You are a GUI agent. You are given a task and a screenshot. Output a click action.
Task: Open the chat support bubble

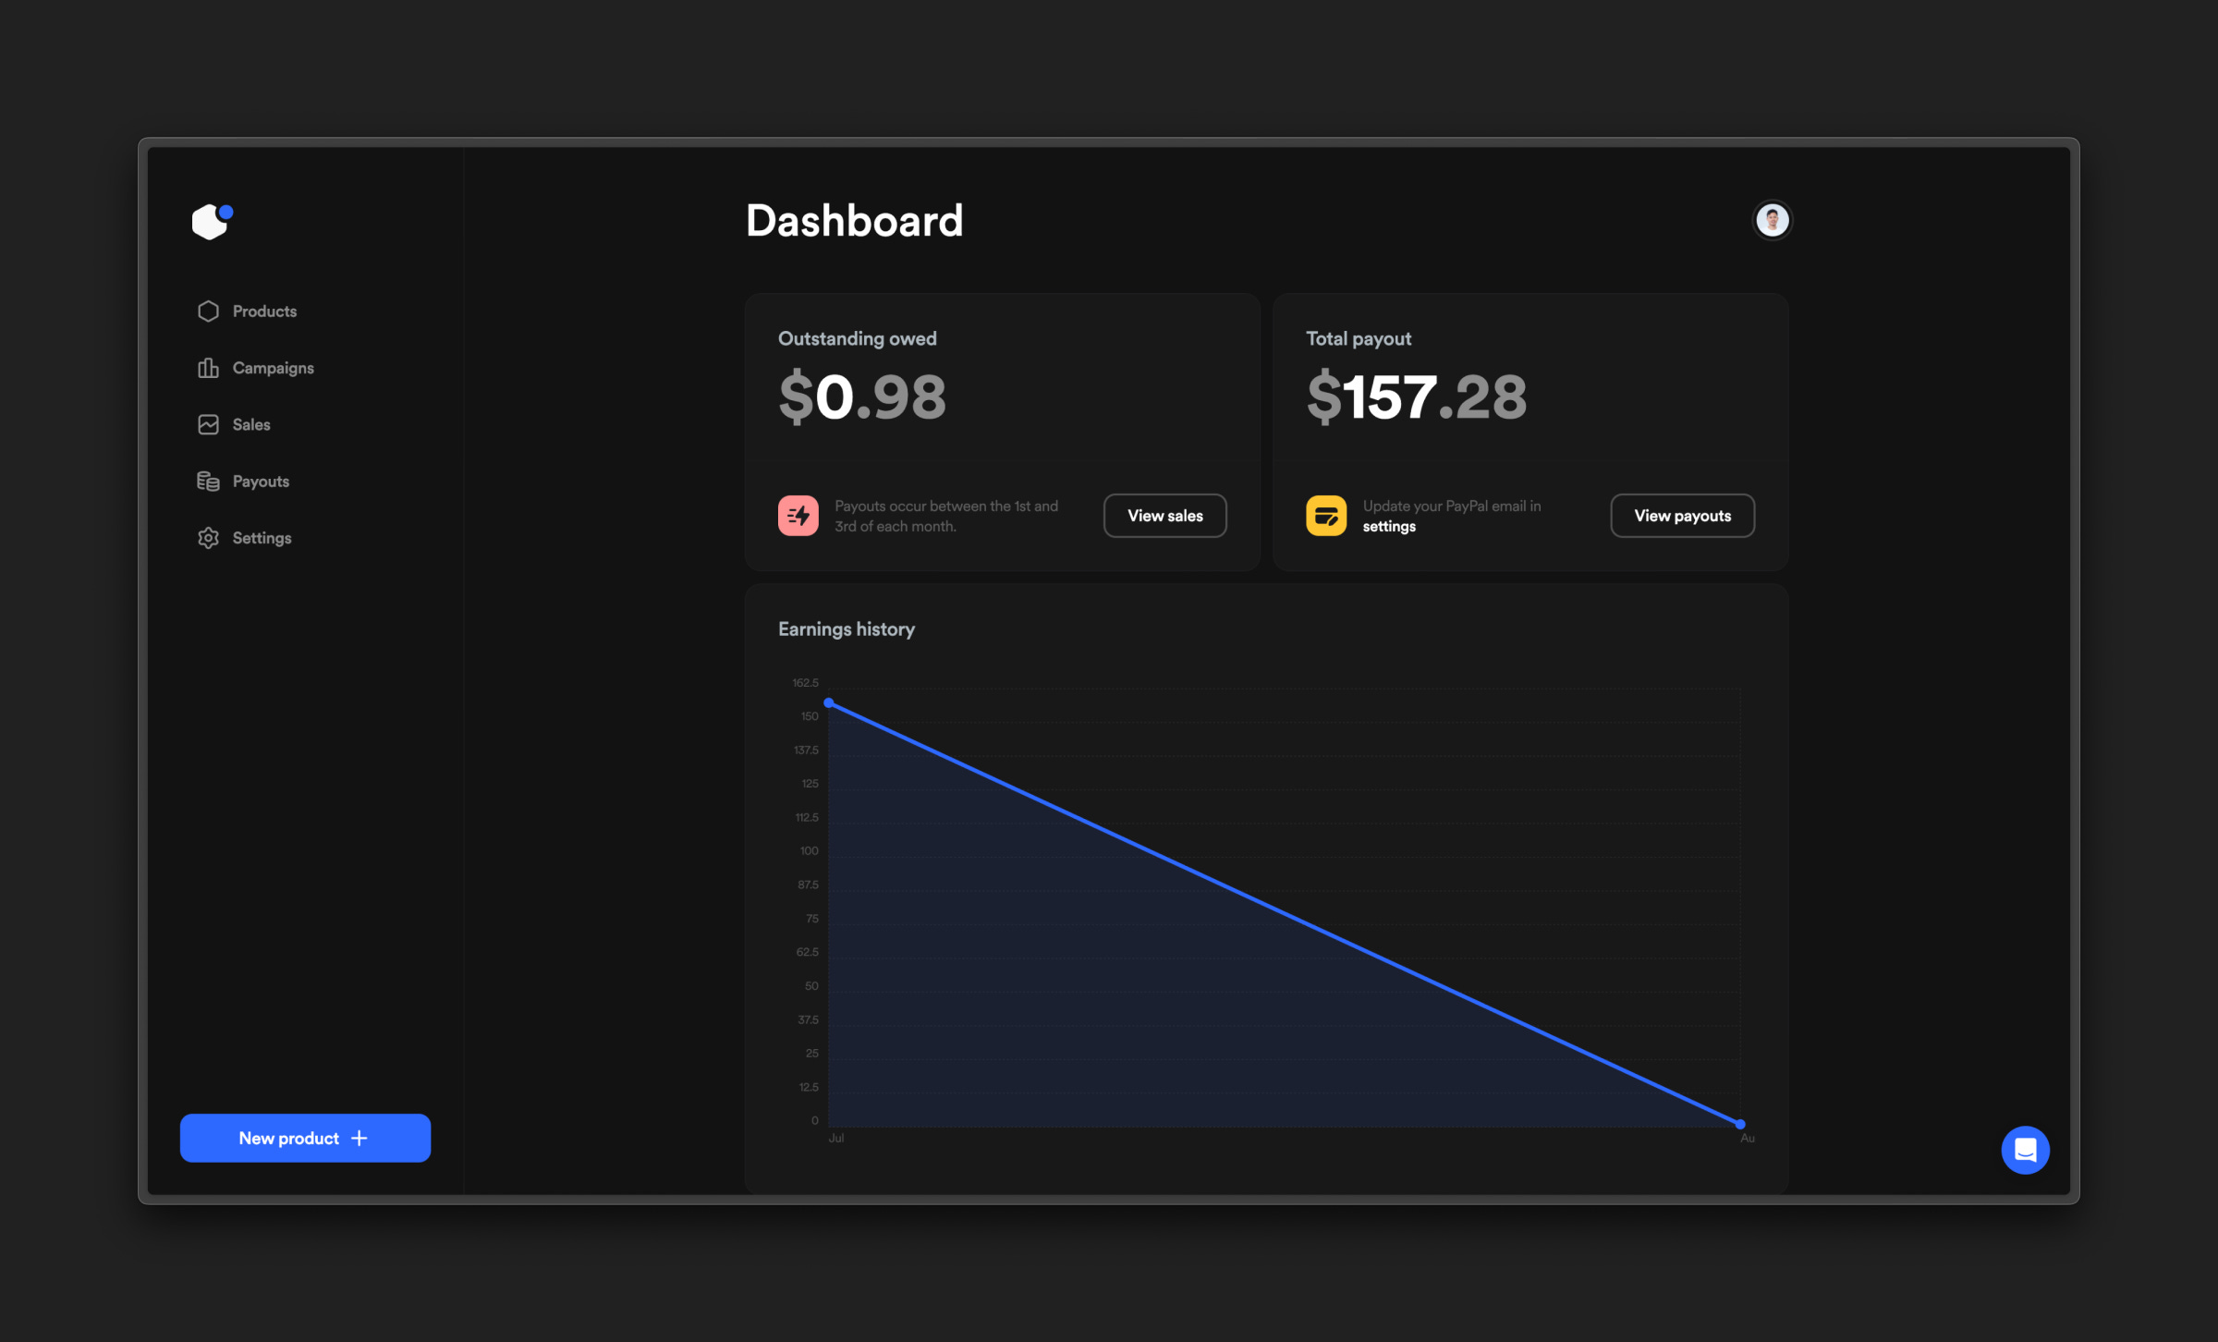pos(2025,1150)
